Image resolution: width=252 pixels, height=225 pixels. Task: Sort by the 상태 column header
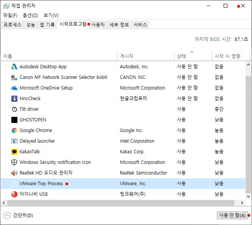pyautogui.click(x=193, y=56)
